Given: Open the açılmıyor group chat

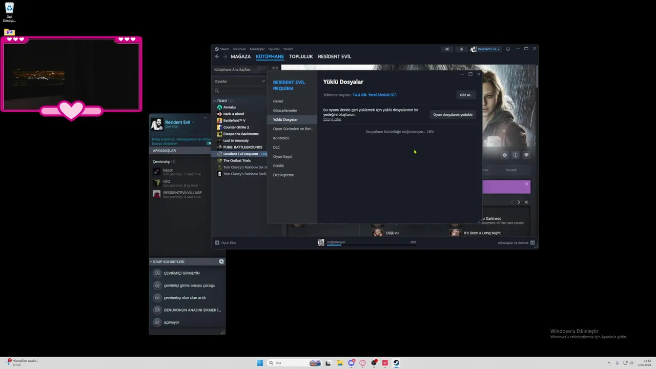Looking at the screenshot, I should pos(188,322).
